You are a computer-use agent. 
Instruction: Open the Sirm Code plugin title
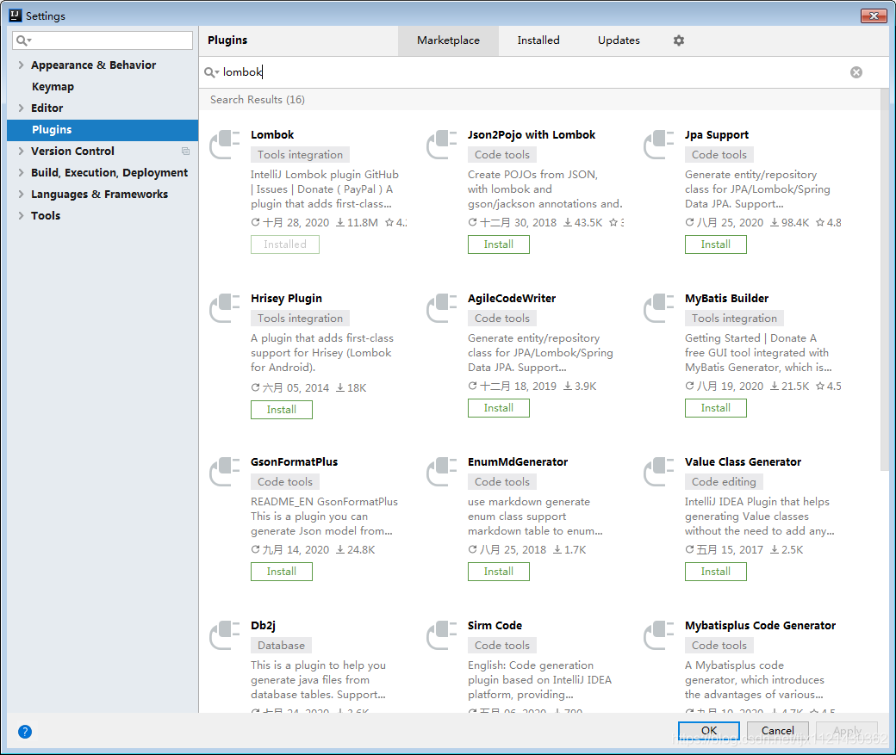pos(495,625)
